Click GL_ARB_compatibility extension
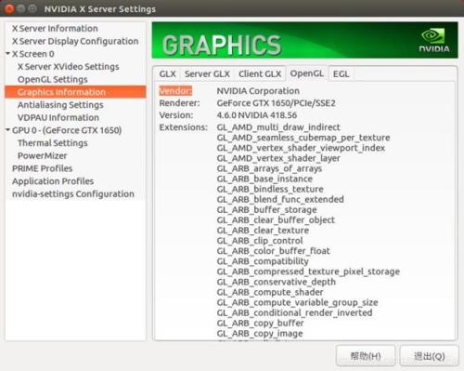Viewport: 464px width, 371px height. pyautogui.click(x=263, y=261)
